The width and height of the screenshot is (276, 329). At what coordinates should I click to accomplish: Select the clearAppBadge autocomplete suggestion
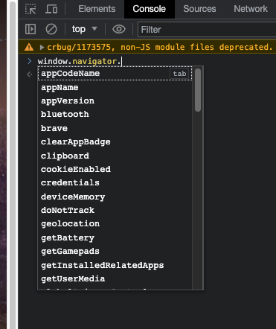[115, 142]
